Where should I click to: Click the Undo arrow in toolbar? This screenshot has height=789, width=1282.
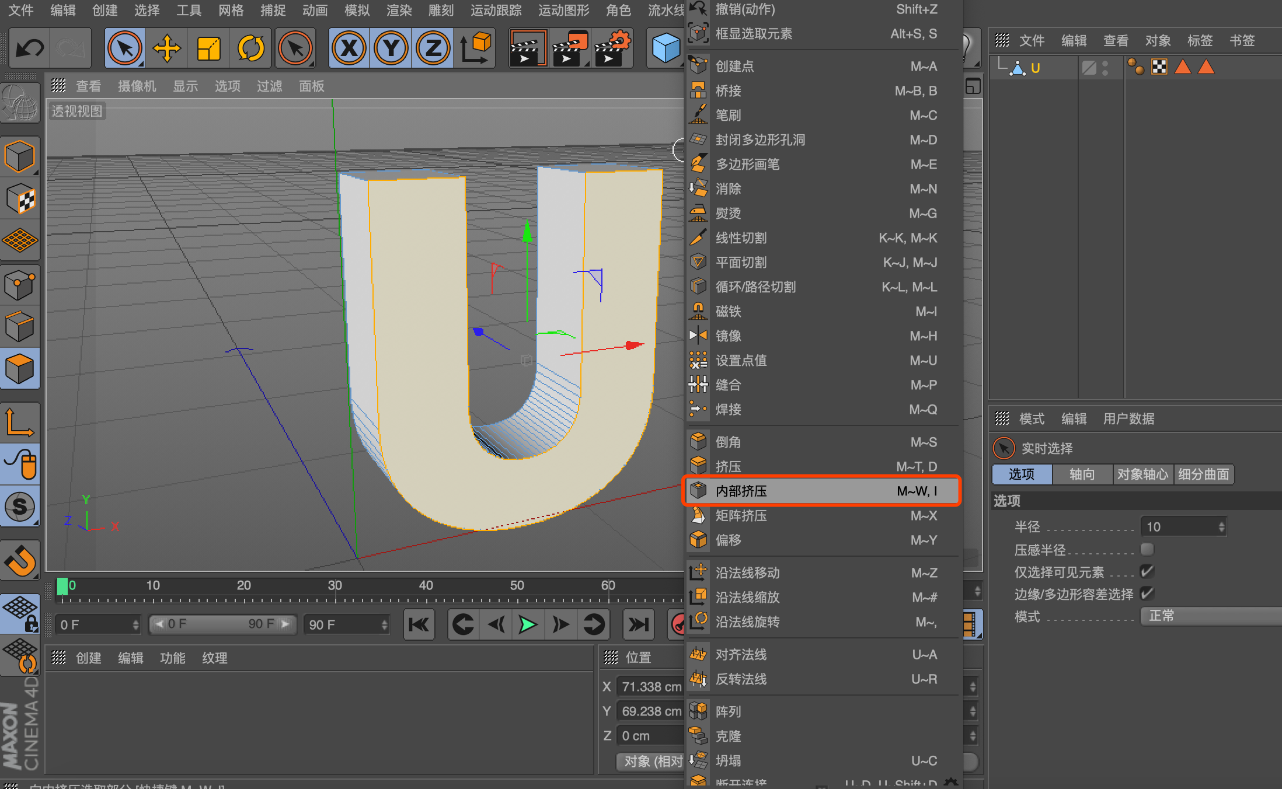pos(29,48)
